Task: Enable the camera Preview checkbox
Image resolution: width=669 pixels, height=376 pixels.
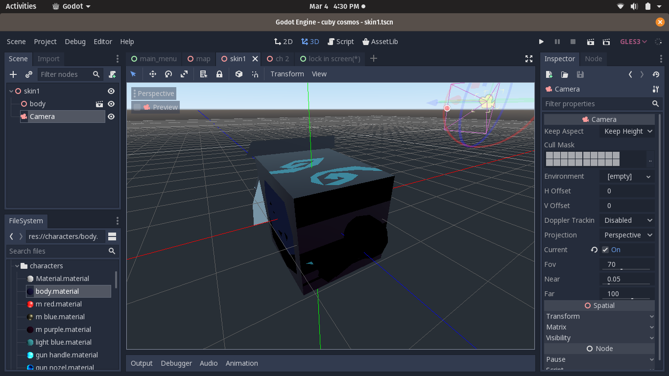Action: pyautogui.click(x=138, y=107)
